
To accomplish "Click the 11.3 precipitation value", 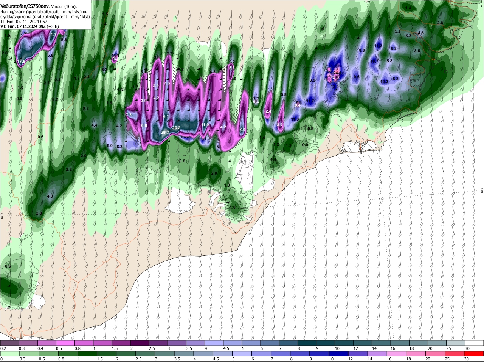I will (x=295, y=119).
